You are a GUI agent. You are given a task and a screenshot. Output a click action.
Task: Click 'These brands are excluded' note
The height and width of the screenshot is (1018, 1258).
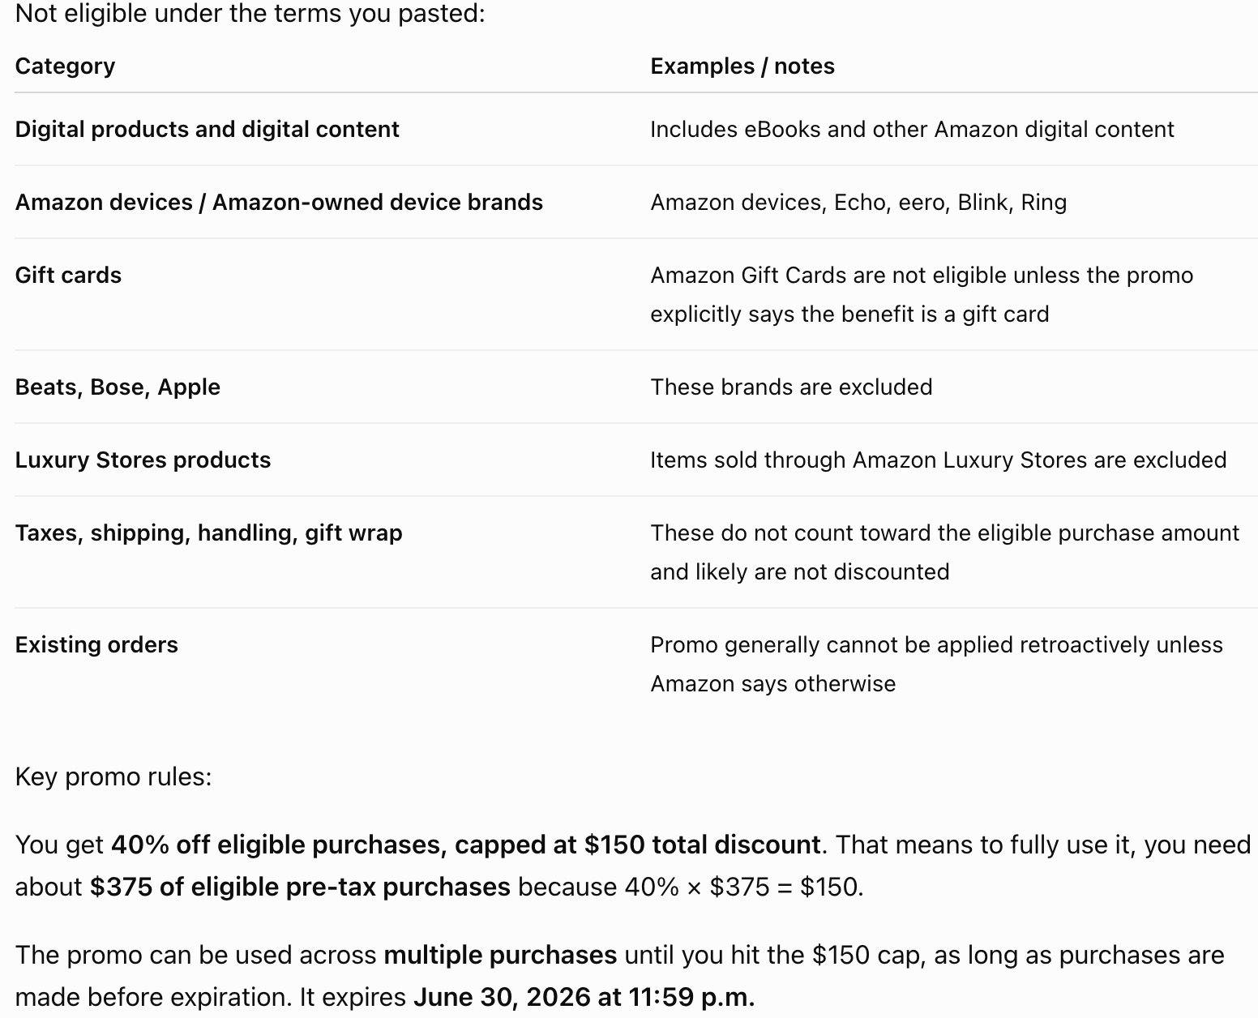point(791,387)
